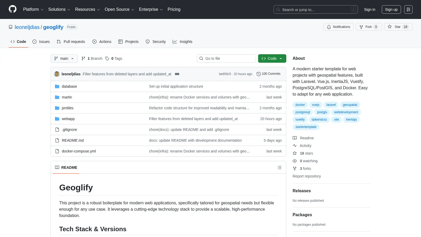Open the .gitignore file
Viewport: 421px width, 237px height.
coord(69,130)
